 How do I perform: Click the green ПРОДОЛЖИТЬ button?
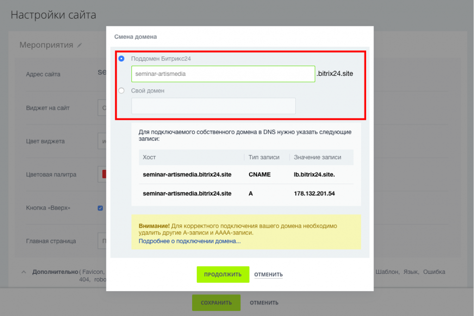pos(223,275)
